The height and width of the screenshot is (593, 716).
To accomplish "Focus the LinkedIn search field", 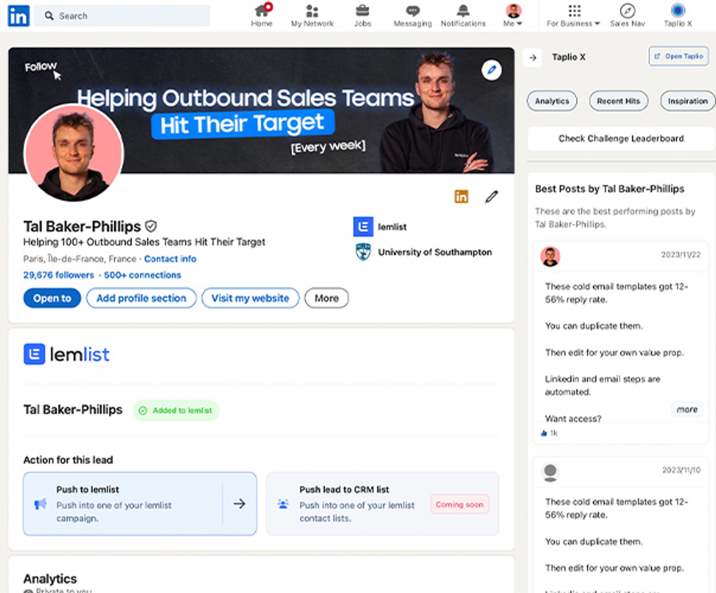I will pos(122,16).
